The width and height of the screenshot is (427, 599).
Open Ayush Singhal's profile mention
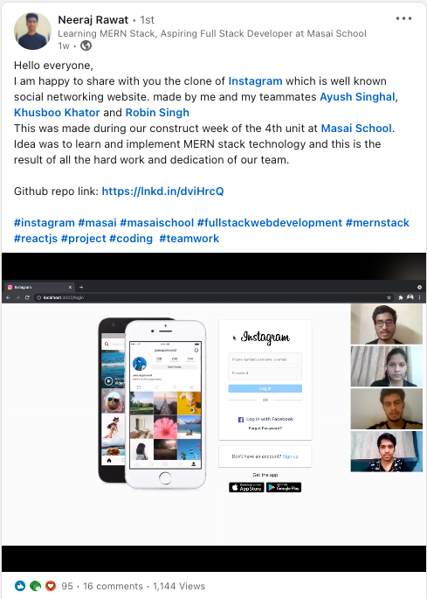click(x=357, y=97)
